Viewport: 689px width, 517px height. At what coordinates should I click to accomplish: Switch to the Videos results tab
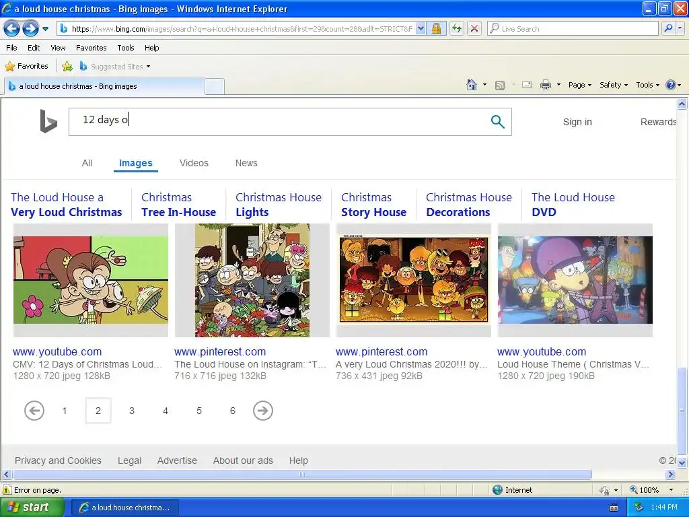pyautogui.click(x=194, y=163)
